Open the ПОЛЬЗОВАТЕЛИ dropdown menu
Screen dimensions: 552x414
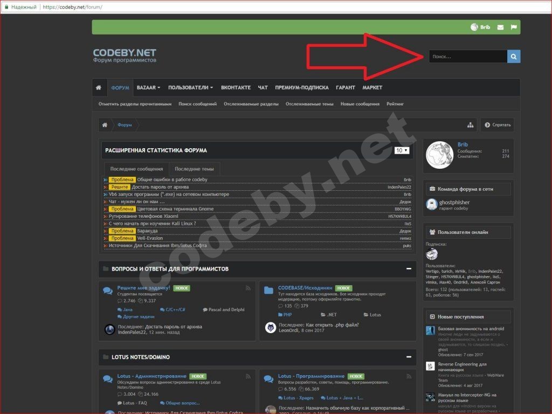tap(190, 87)
